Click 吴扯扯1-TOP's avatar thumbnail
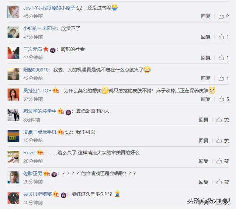Screen dimensions: 236x209 [x=13, y=94]
